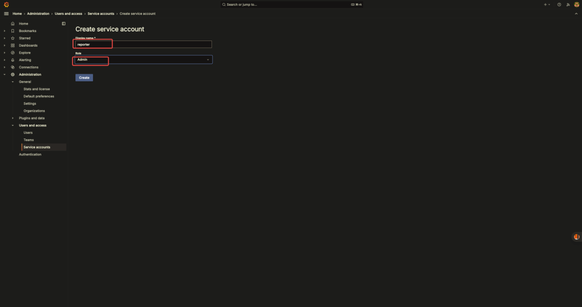The width and height of the screenshot is (582, 307).
Task: Click the Display name input field
Action: point(143,45)
